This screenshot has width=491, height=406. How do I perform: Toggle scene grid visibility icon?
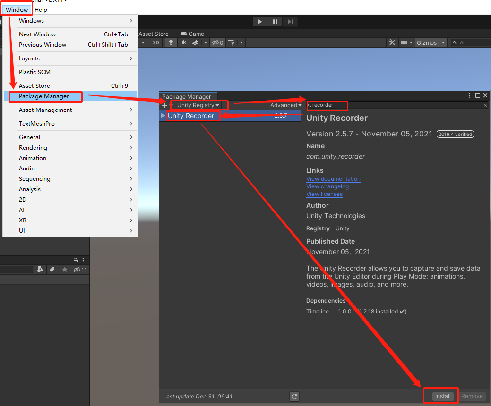pyautogui.click(x=231, y=42)
